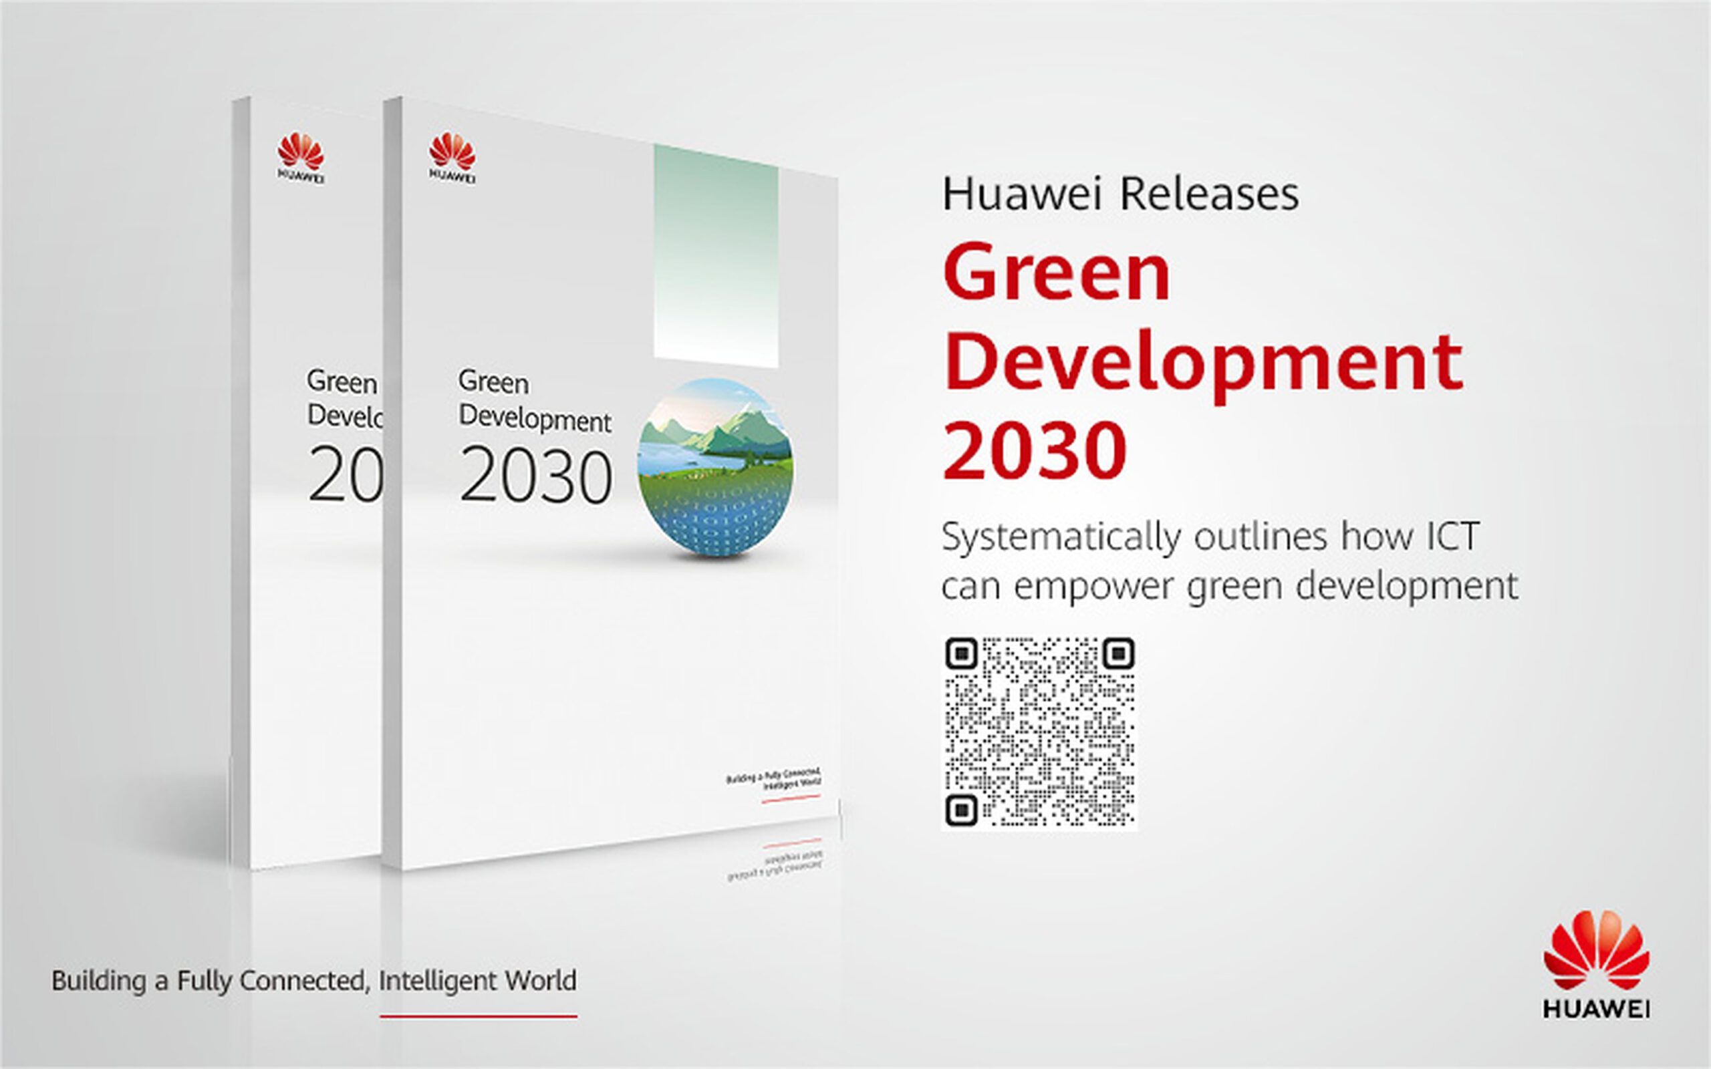Click the 'Huawei Releases' heading text
This screenshot has width=1711, height=1069.
(x=1121, y=194)
